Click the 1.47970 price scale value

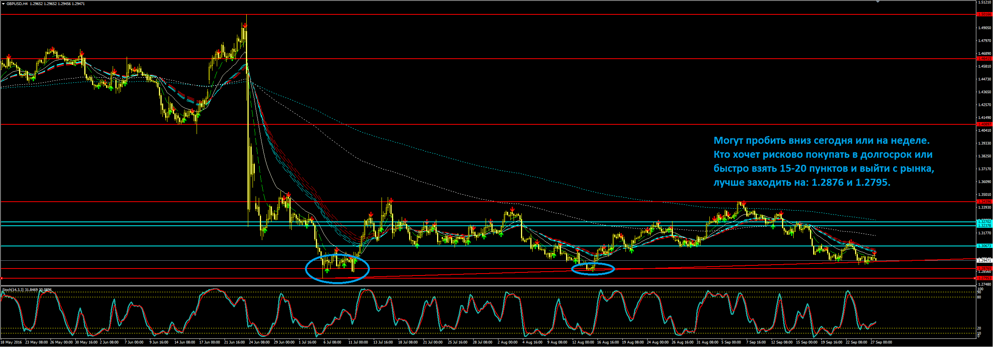984,41
